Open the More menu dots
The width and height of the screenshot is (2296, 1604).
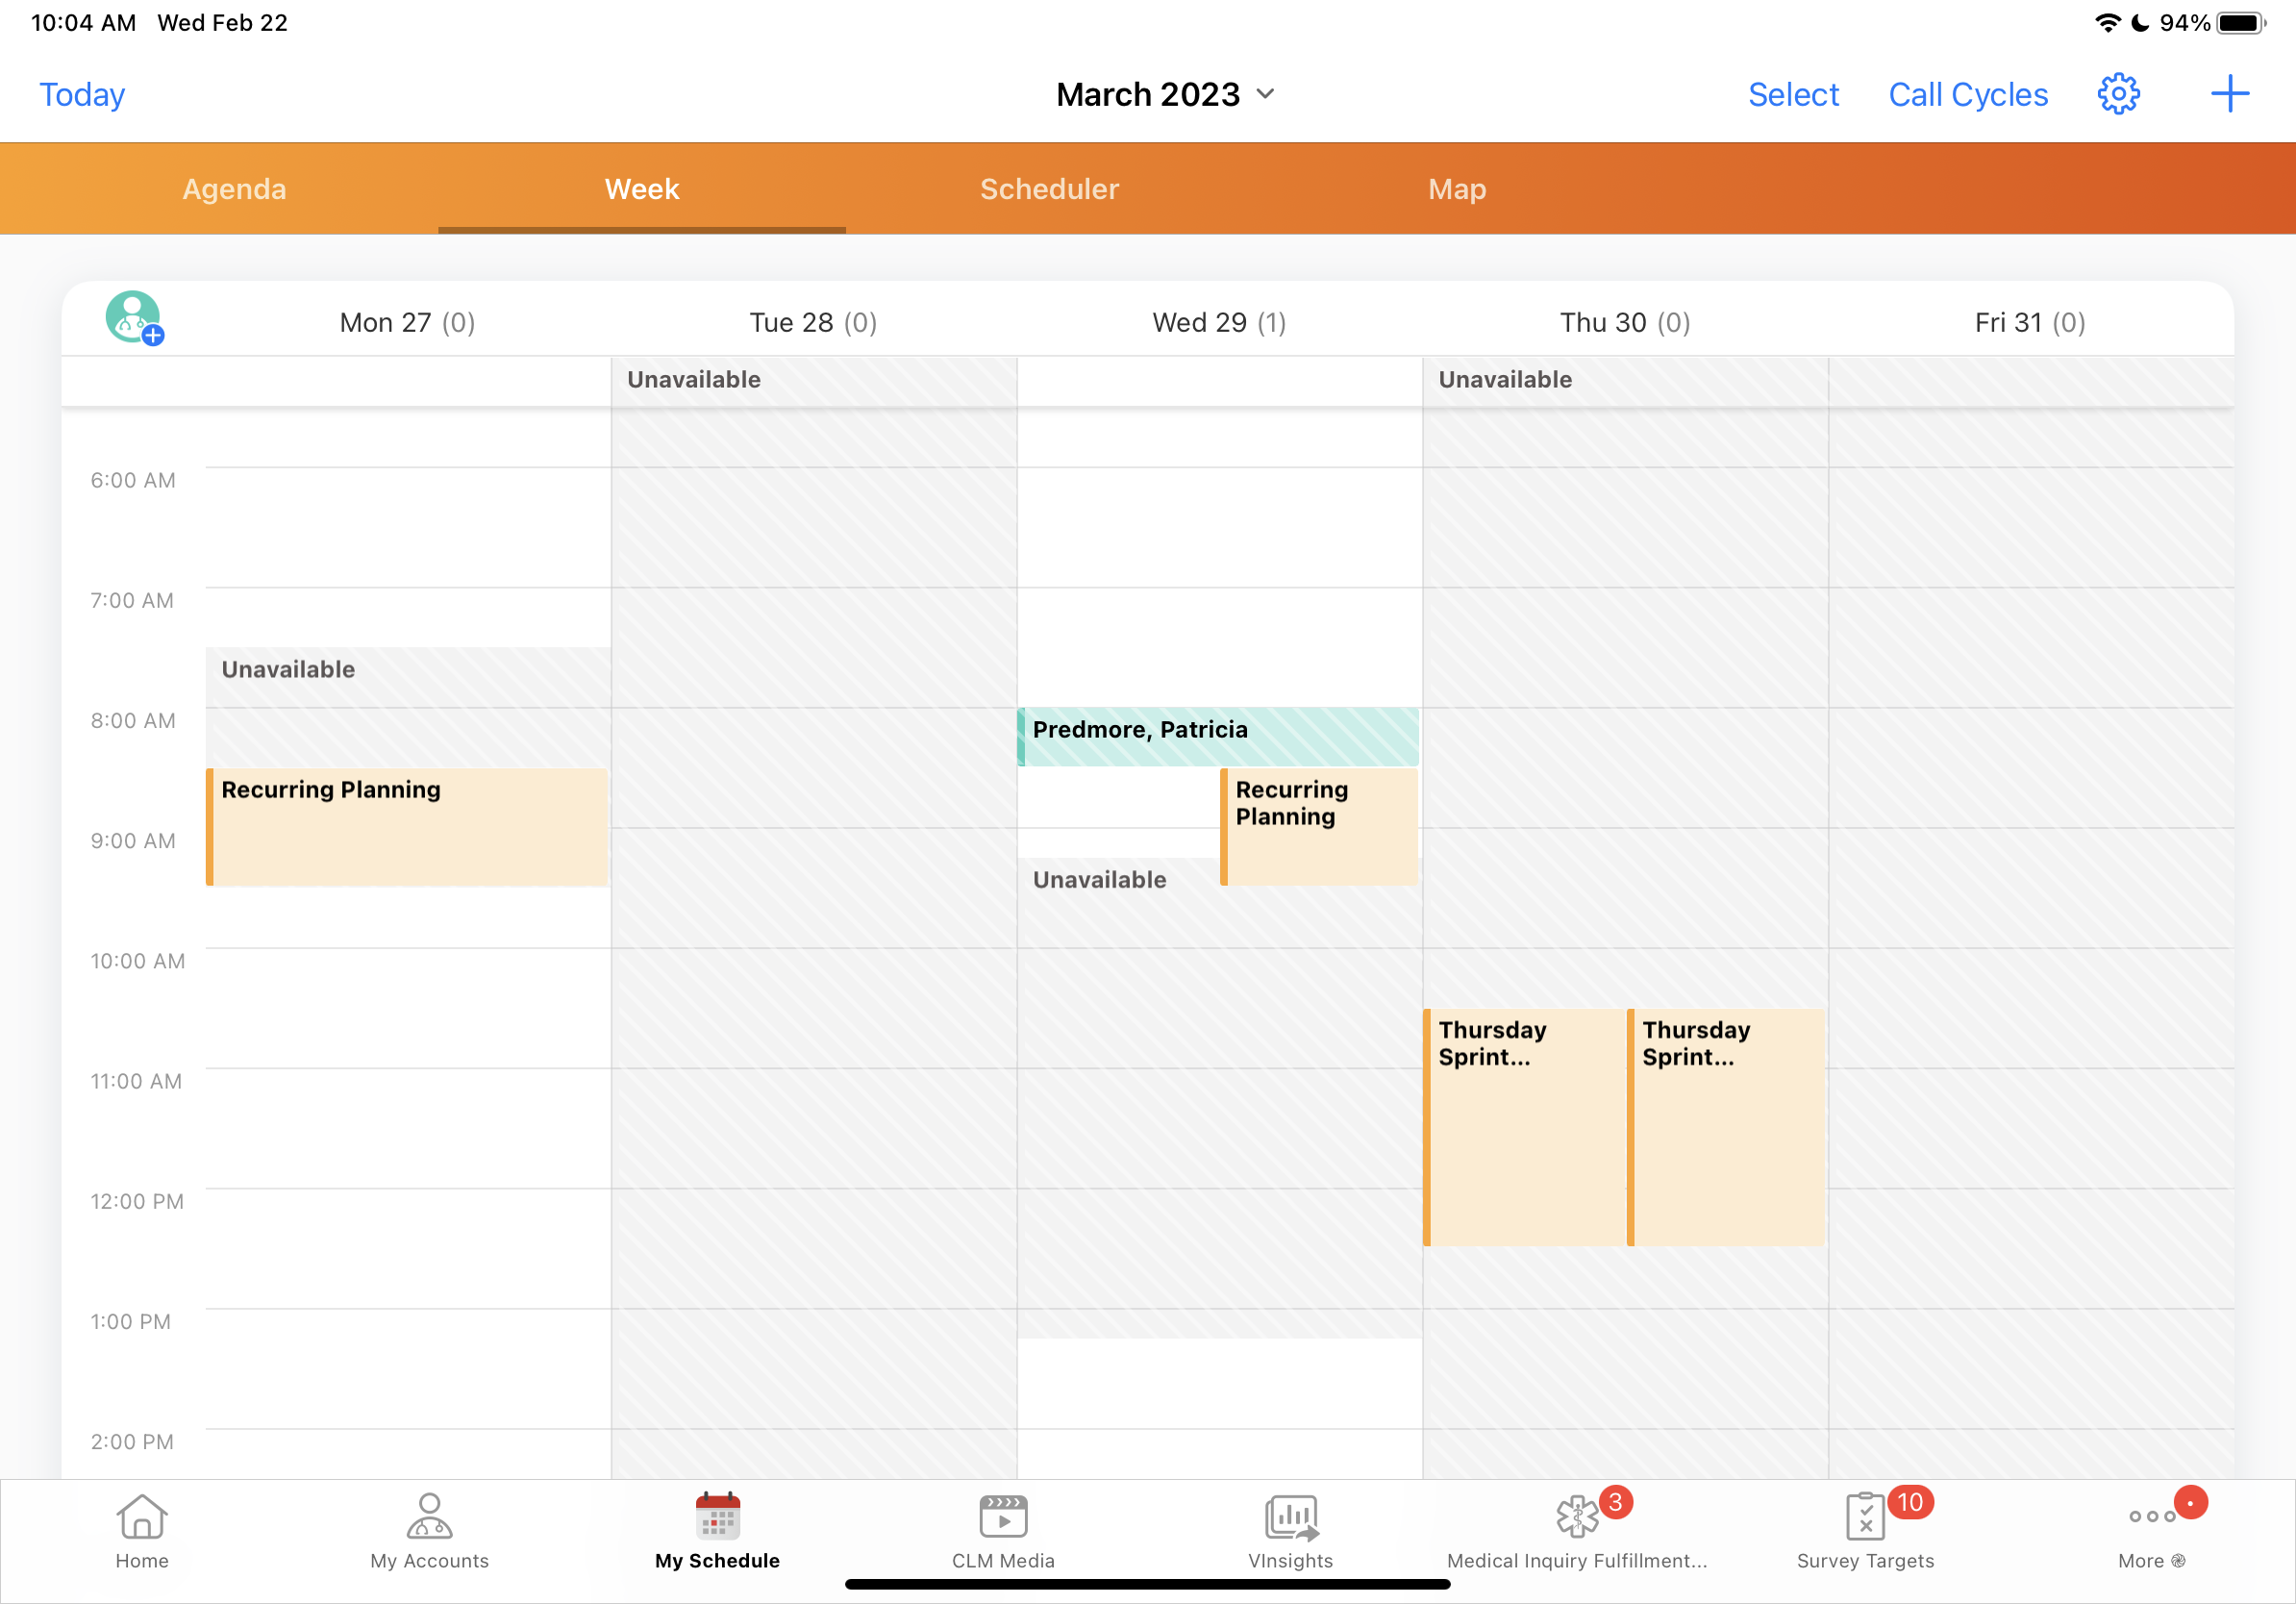point(2151,1530)
